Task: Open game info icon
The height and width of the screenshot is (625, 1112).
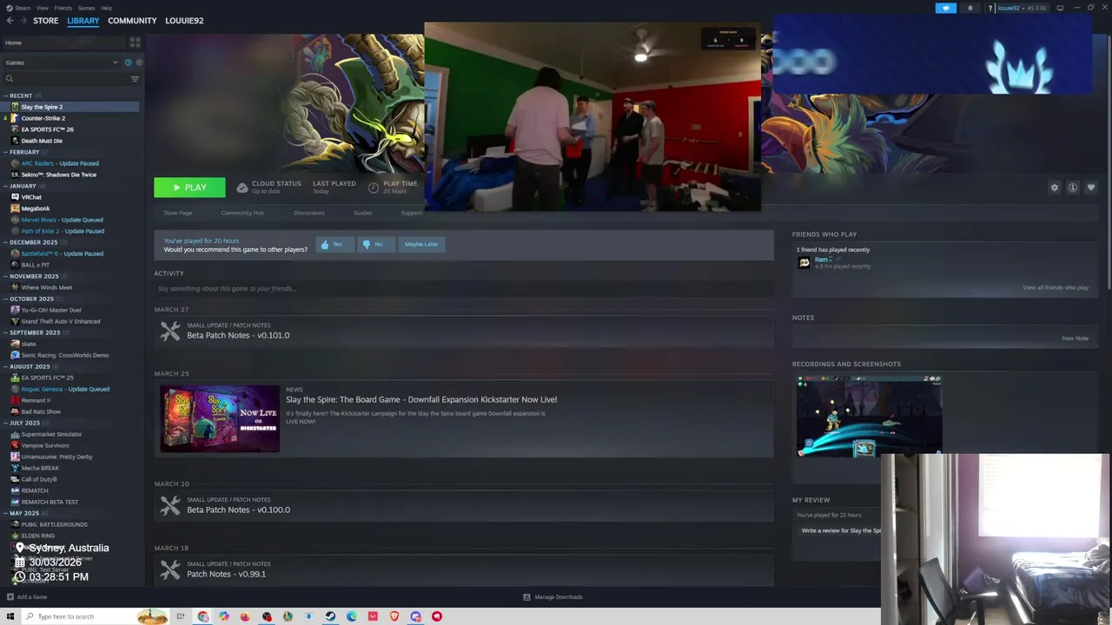Action: click(1073, 187)
